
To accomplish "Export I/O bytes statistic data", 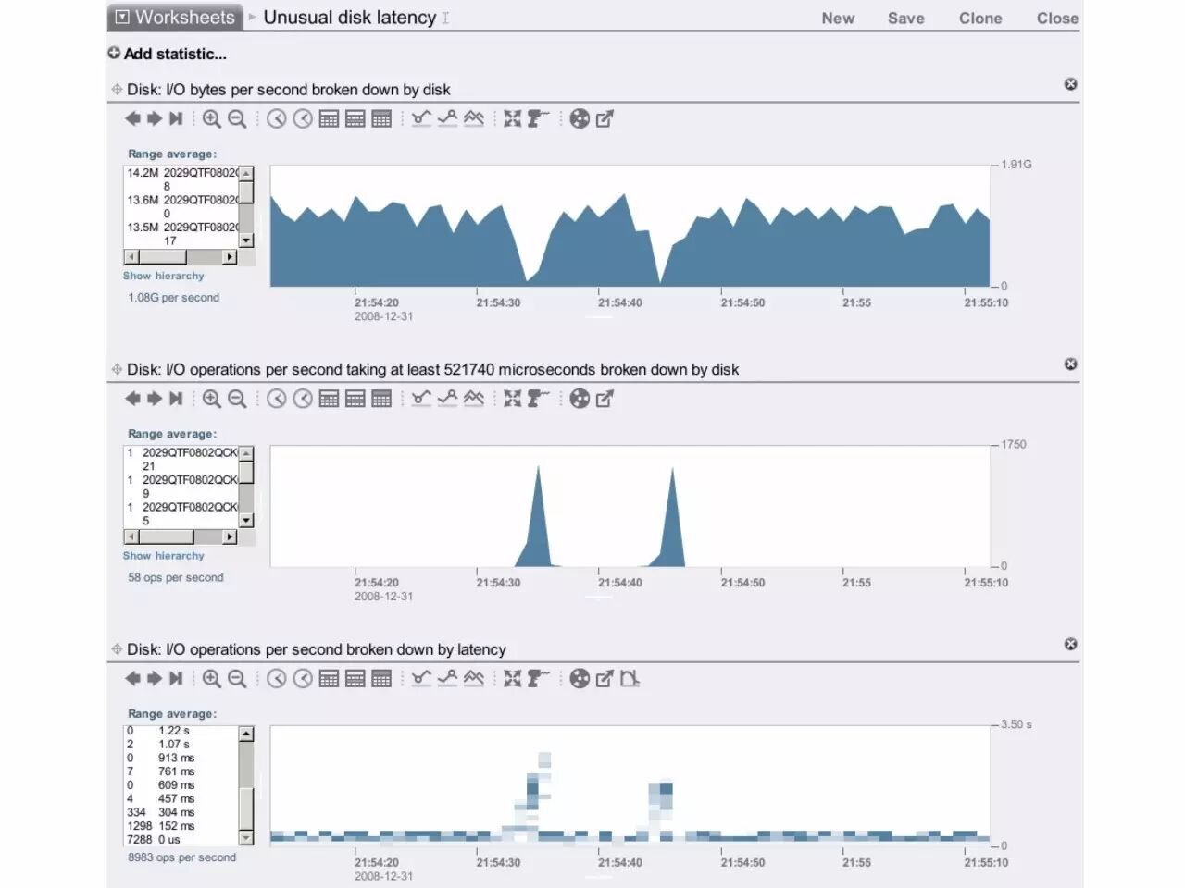I will (x=605, y=118).
